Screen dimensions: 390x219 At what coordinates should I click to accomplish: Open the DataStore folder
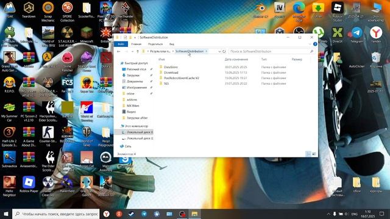[x=171, y=67]
